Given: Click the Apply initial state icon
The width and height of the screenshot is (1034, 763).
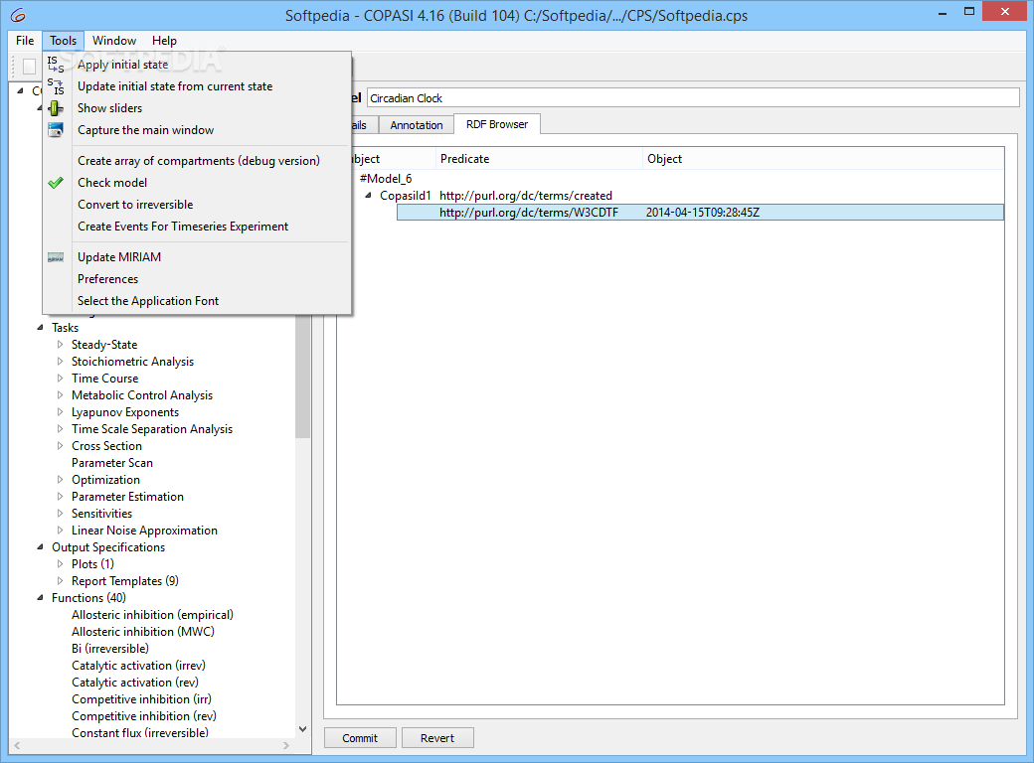Looking at the screenshot, I should pyautogui.click(x=56, y=65).
